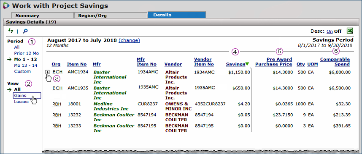Export list with the Excel icon
The width and height of the screenshot is (362, 154).
[350, 31]
